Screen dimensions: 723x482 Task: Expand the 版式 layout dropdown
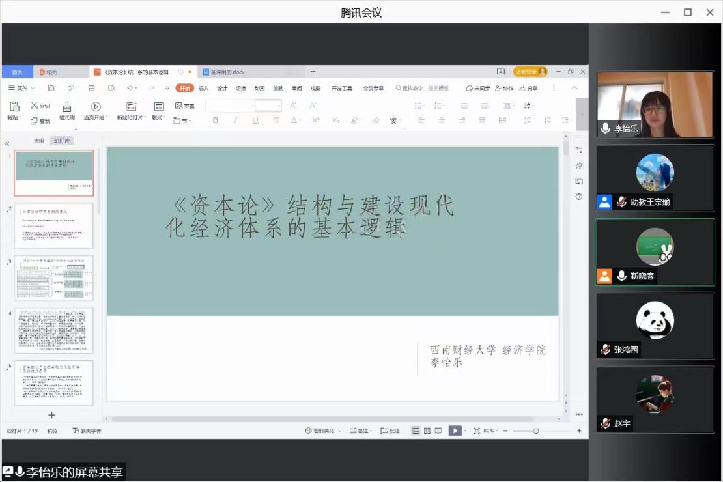click(x=158, y=118)
